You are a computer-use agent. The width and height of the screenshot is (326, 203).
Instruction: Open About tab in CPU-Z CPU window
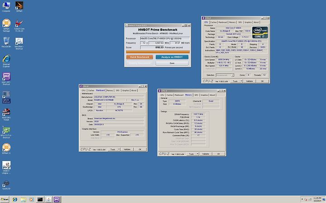click(256, 22)
